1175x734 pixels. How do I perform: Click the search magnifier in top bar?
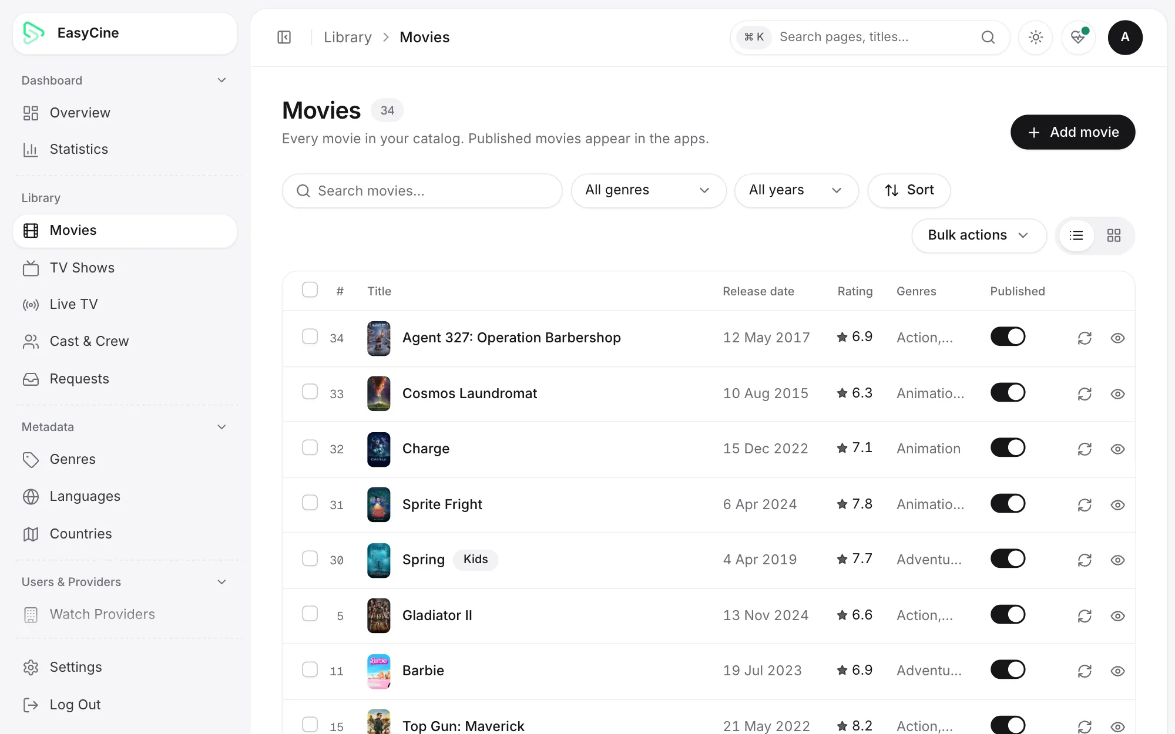tap(988, 38)
